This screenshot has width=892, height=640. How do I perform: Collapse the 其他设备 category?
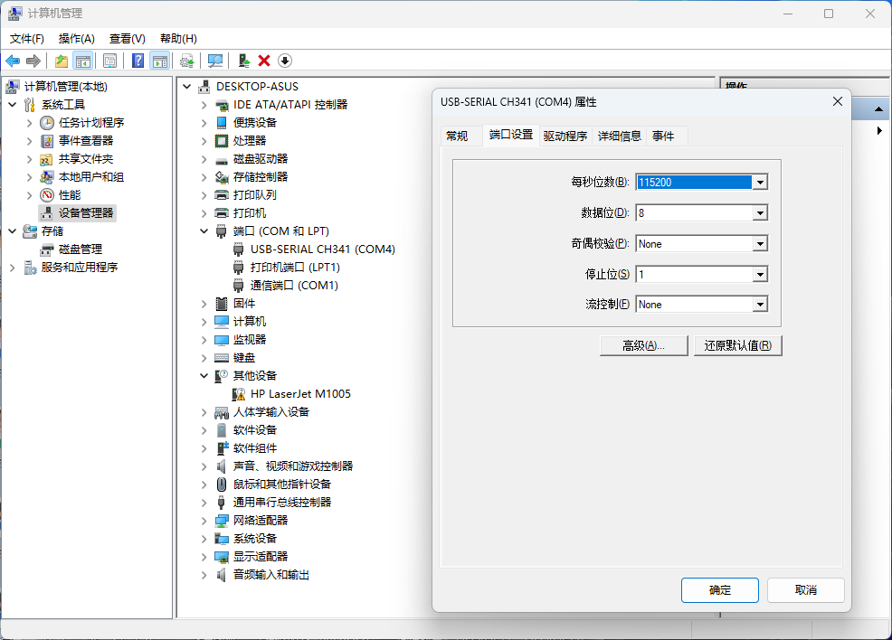click(x=204, y=376)
